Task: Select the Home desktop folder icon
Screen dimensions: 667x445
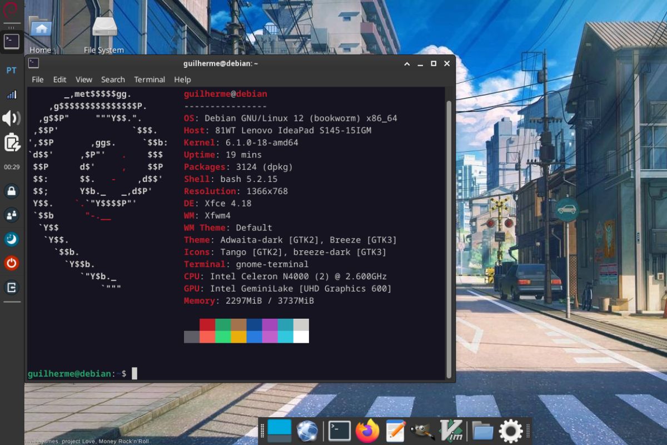Action: pyautogui.click(x=40, y=34)
